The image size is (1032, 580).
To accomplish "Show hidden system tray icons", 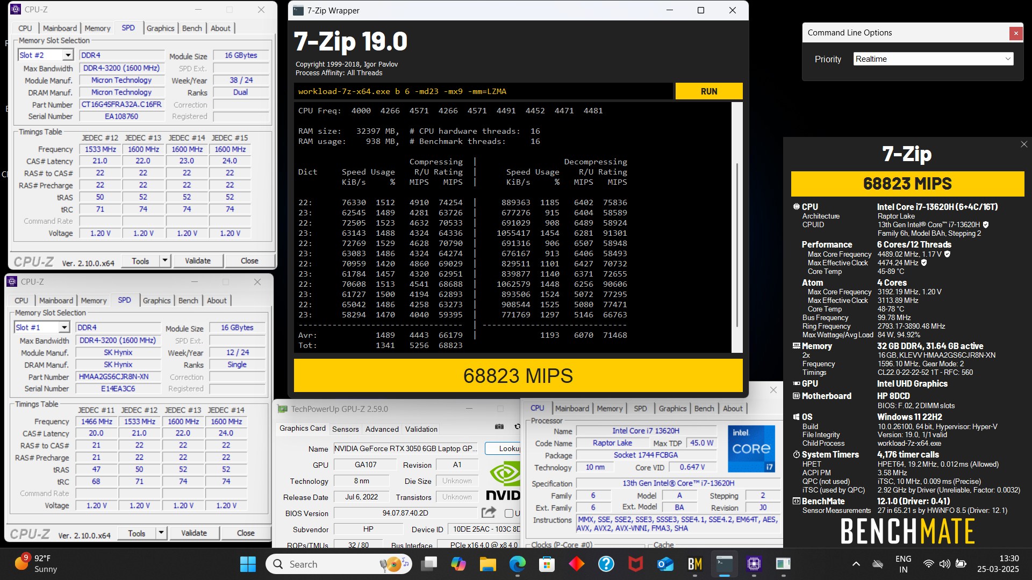I will click(856, 564).
